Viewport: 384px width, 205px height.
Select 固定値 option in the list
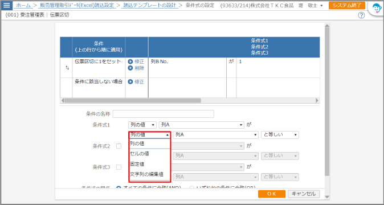coord(150,164)
